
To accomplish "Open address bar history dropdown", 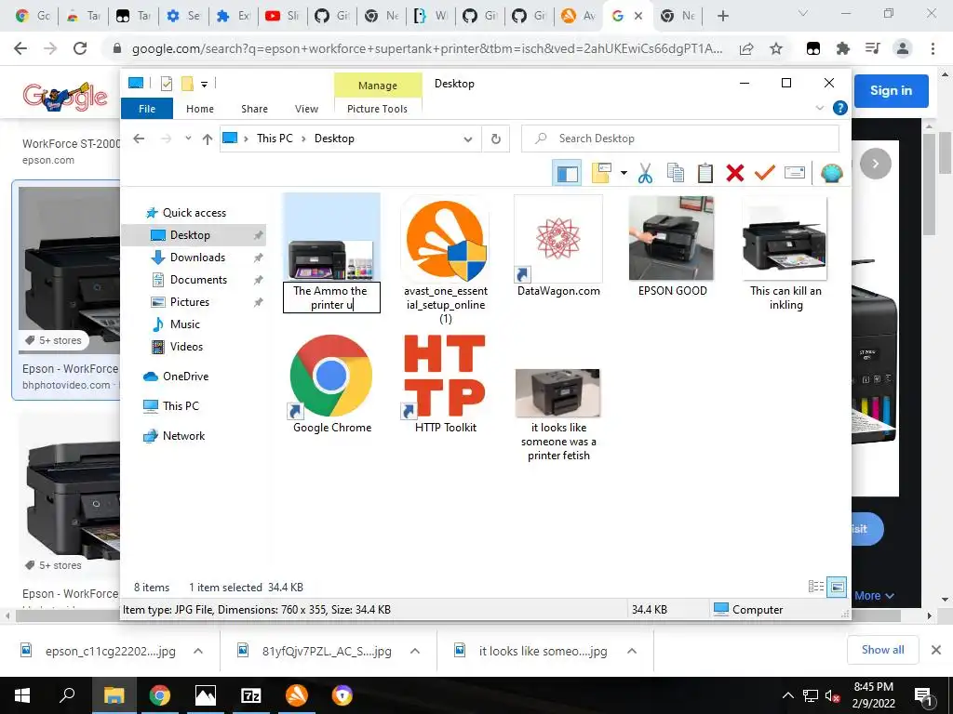I will click(x=468, y=139).
